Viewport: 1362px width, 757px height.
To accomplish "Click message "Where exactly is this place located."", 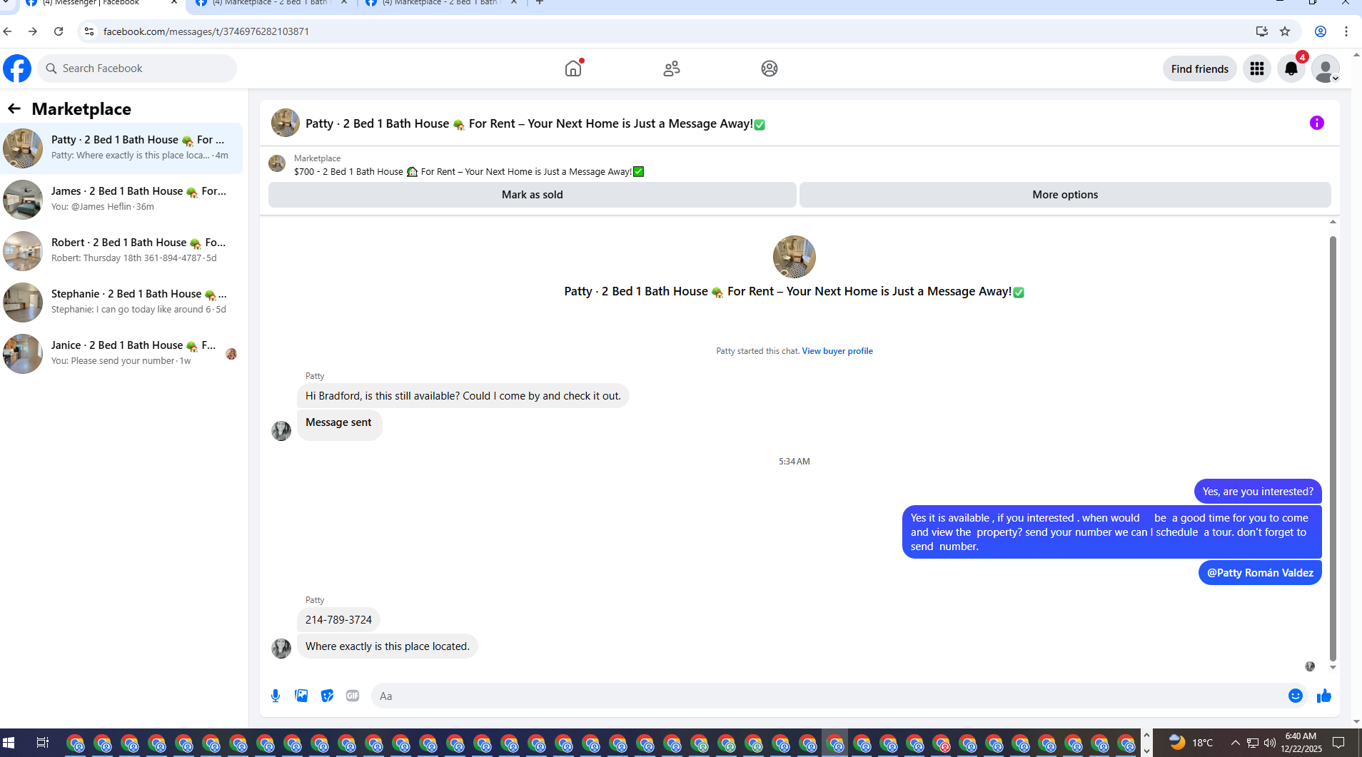I will [x=388, y=646].
